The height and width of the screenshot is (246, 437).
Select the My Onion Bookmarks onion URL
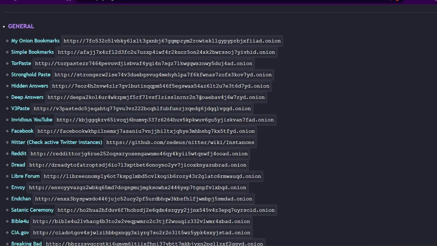pos(172,41)
